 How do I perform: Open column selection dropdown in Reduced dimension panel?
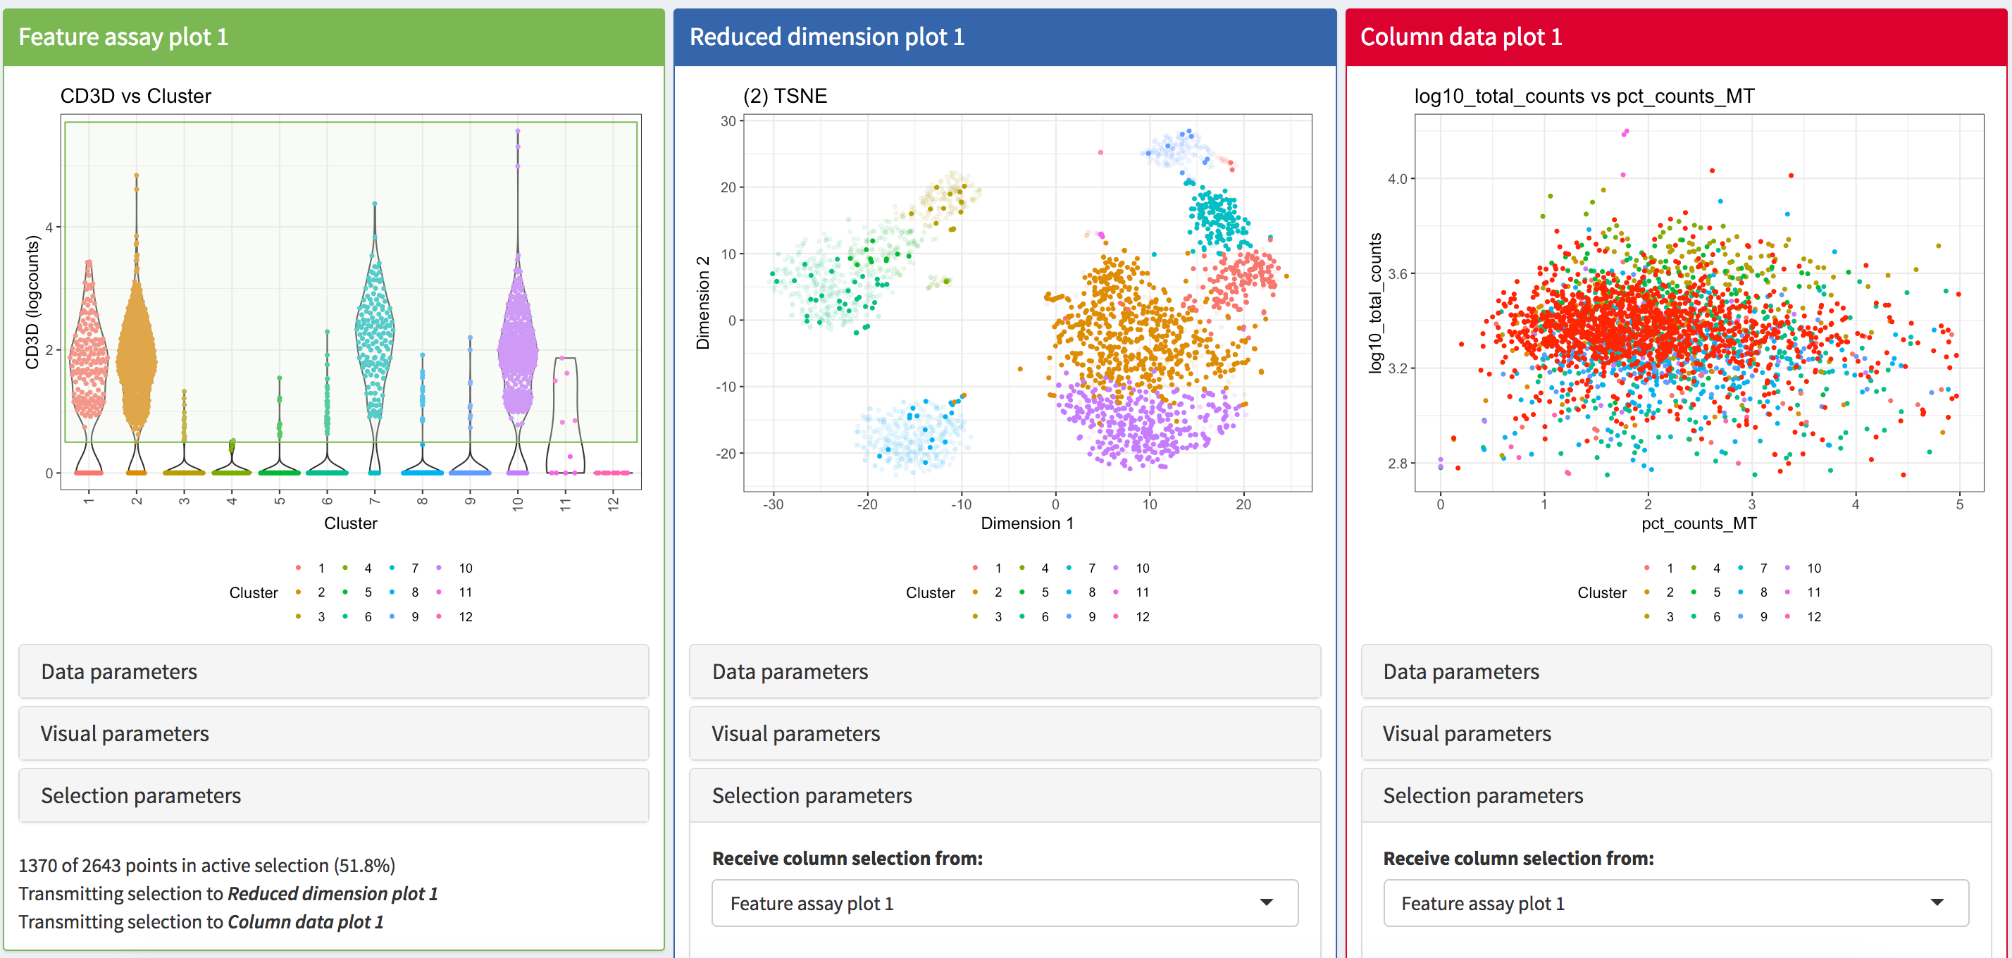[1005, 903]
